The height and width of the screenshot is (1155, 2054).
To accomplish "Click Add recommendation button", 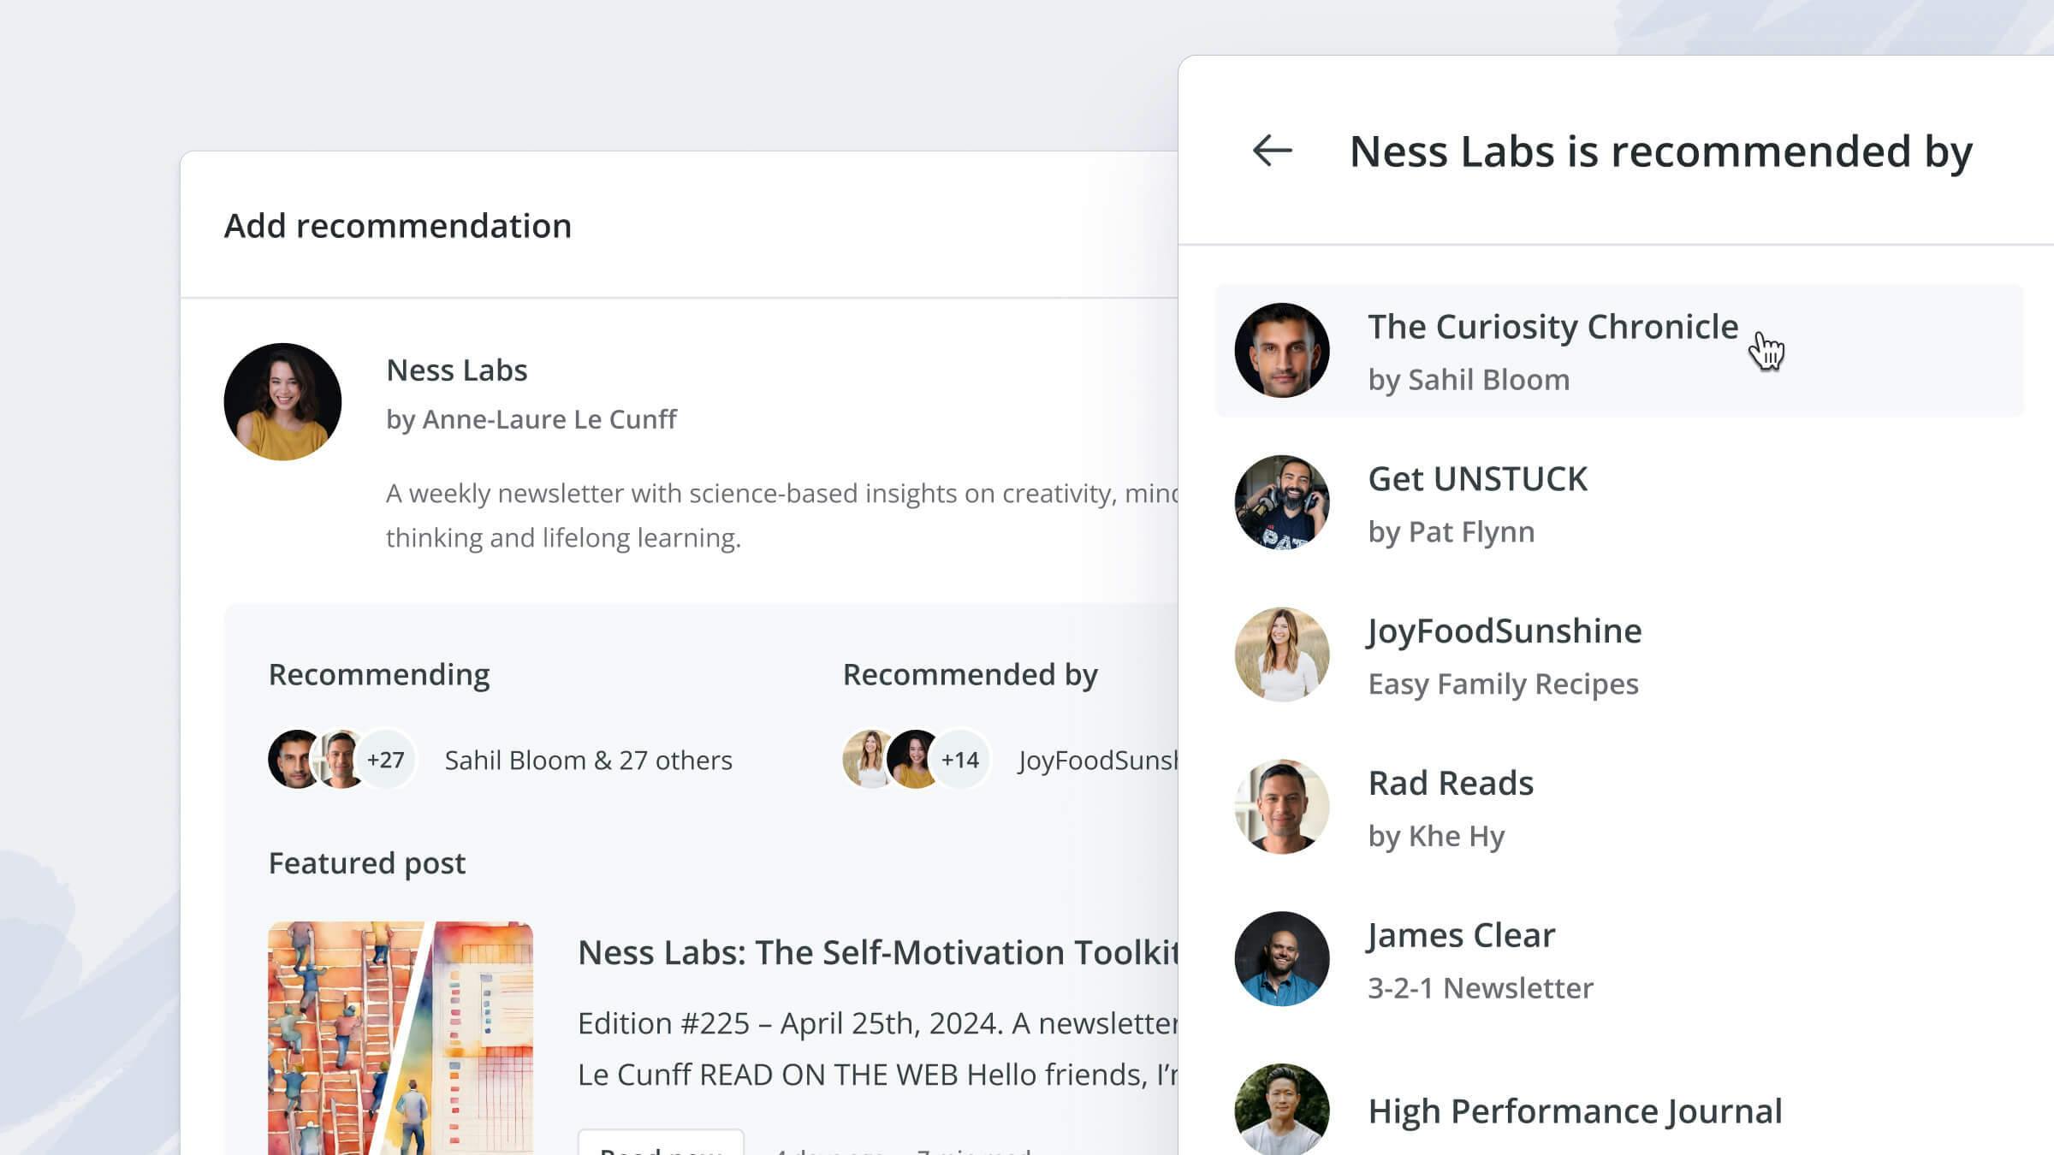I will tap(398, 224).
